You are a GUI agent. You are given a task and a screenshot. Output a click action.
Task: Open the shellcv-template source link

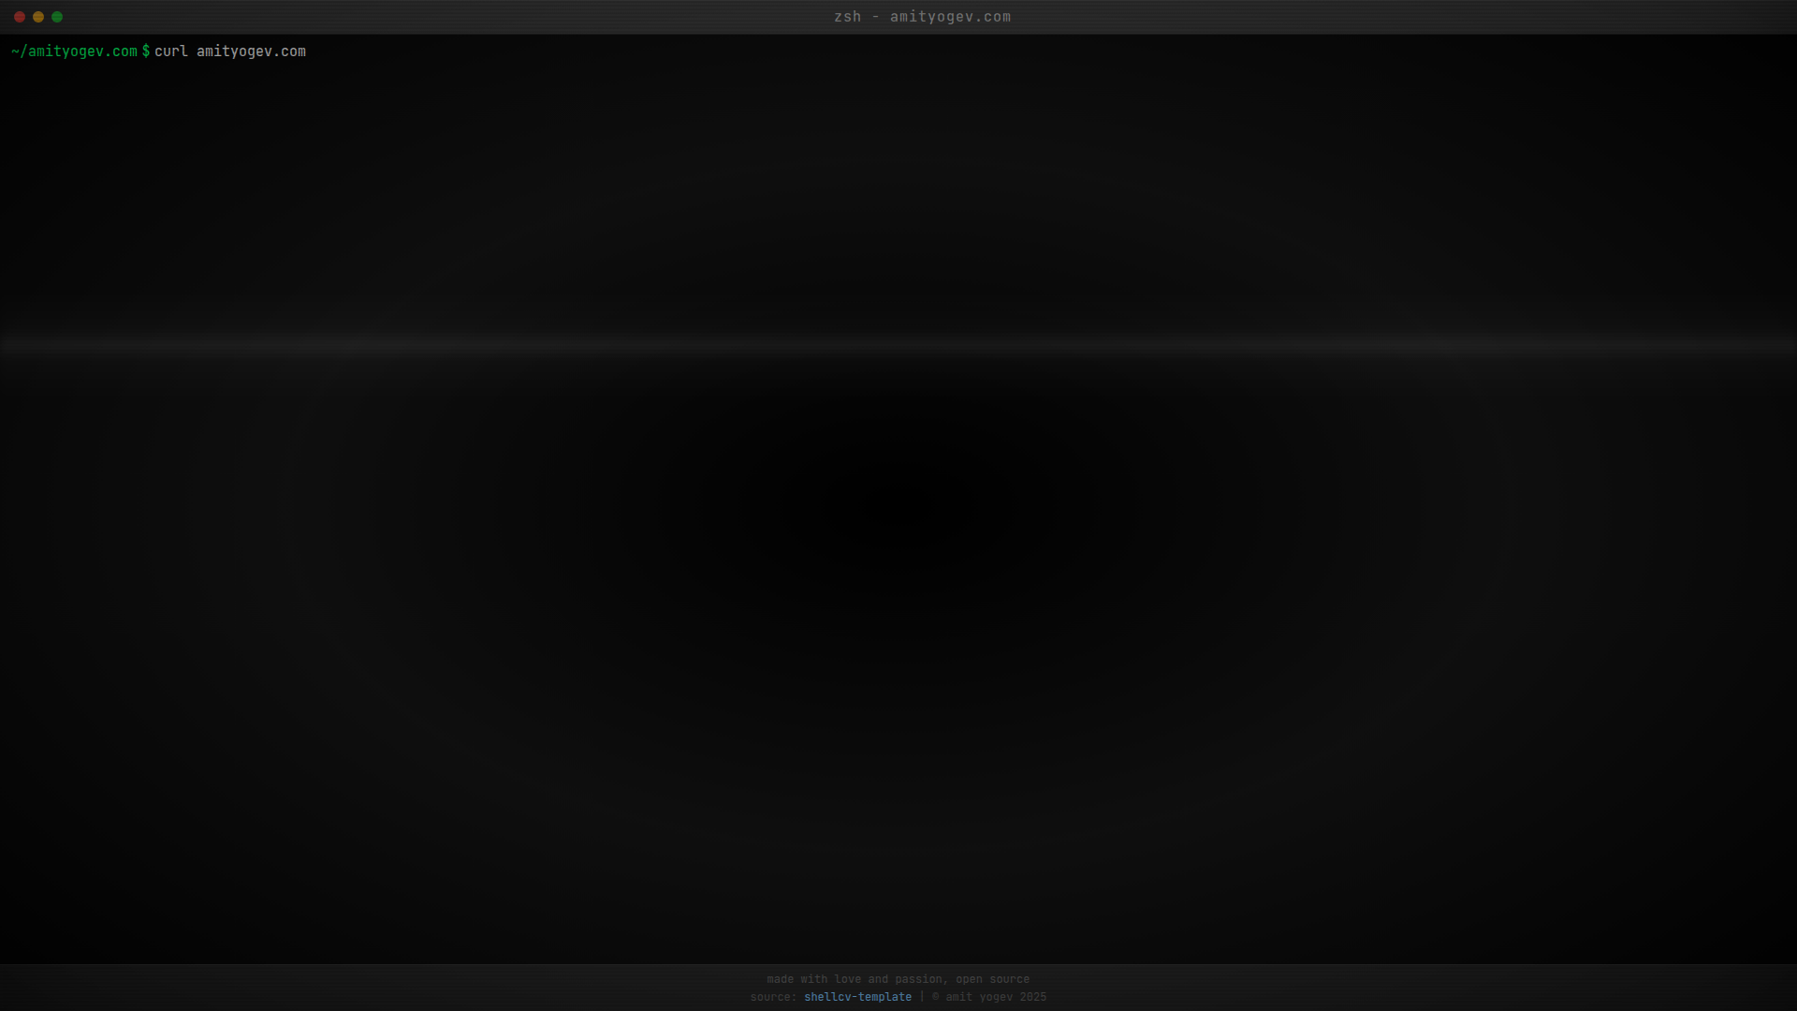pyautogui.click(x=857, y=997)
